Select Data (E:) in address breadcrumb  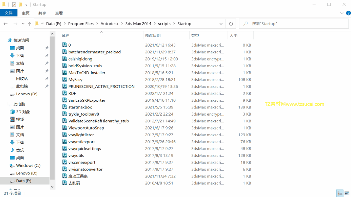coord(54,24)
